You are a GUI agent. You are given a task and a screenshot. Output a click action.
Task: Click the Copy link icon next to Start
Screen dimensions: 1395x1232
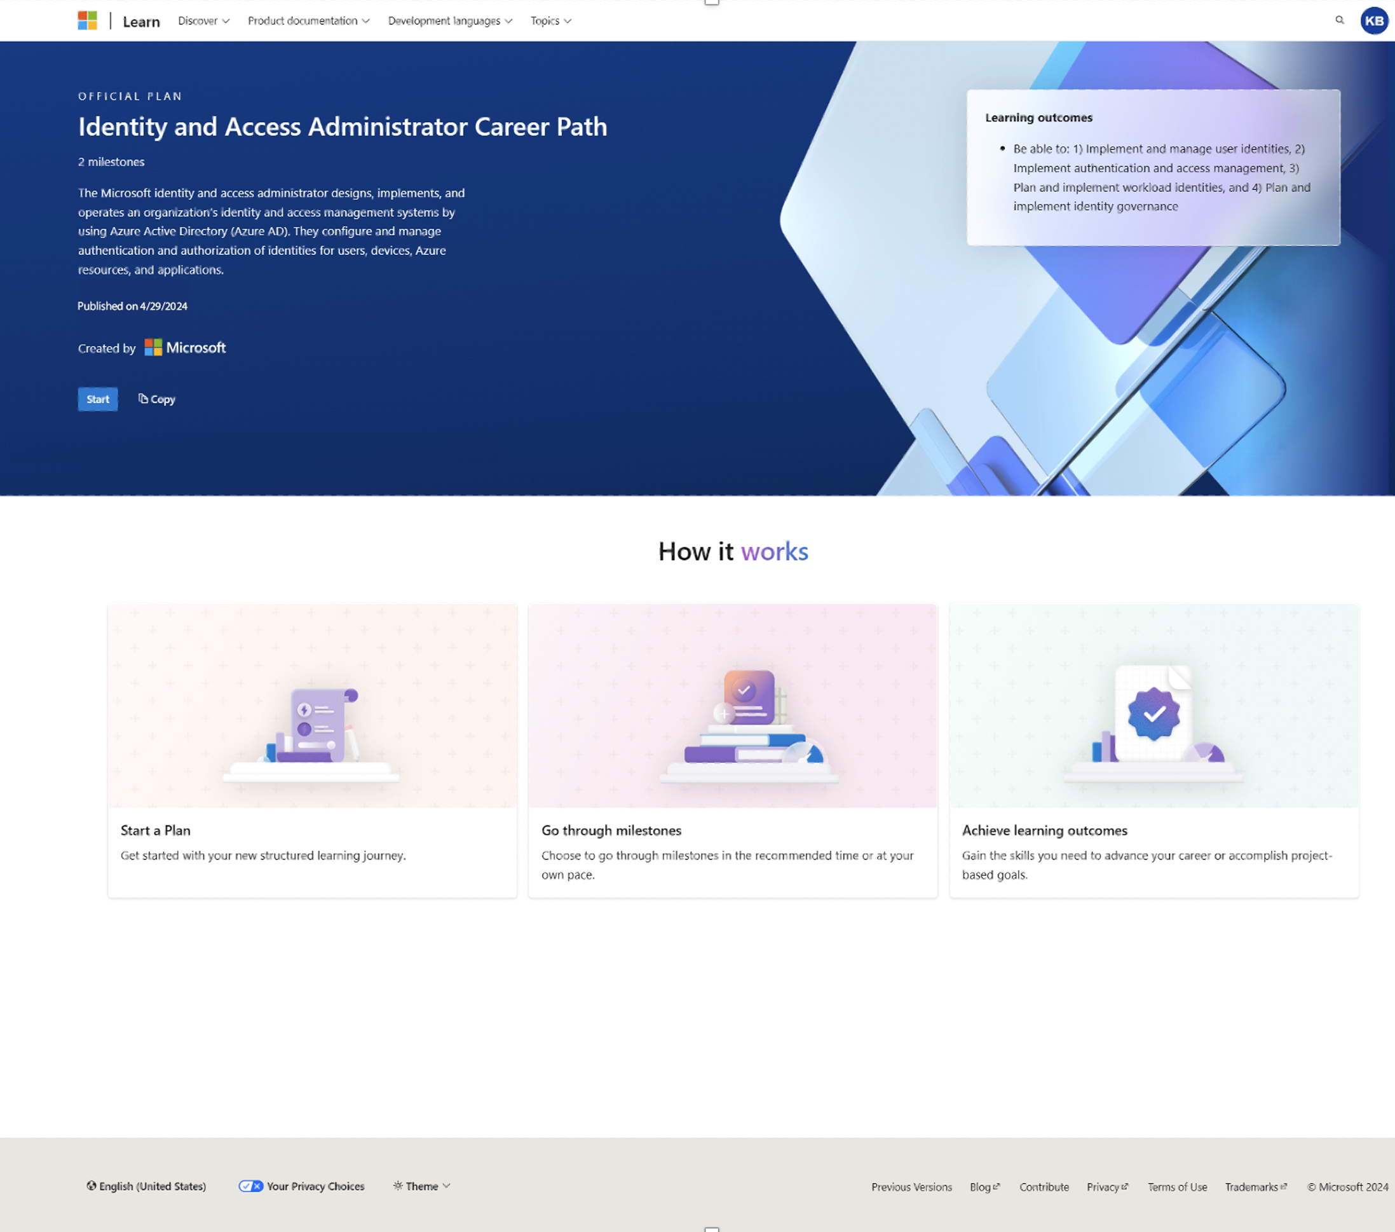(x=142, y=400)
